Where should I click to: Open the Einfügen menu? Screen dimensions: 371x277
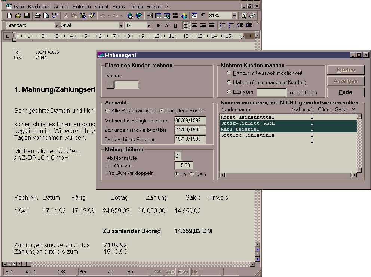[81, 7]
